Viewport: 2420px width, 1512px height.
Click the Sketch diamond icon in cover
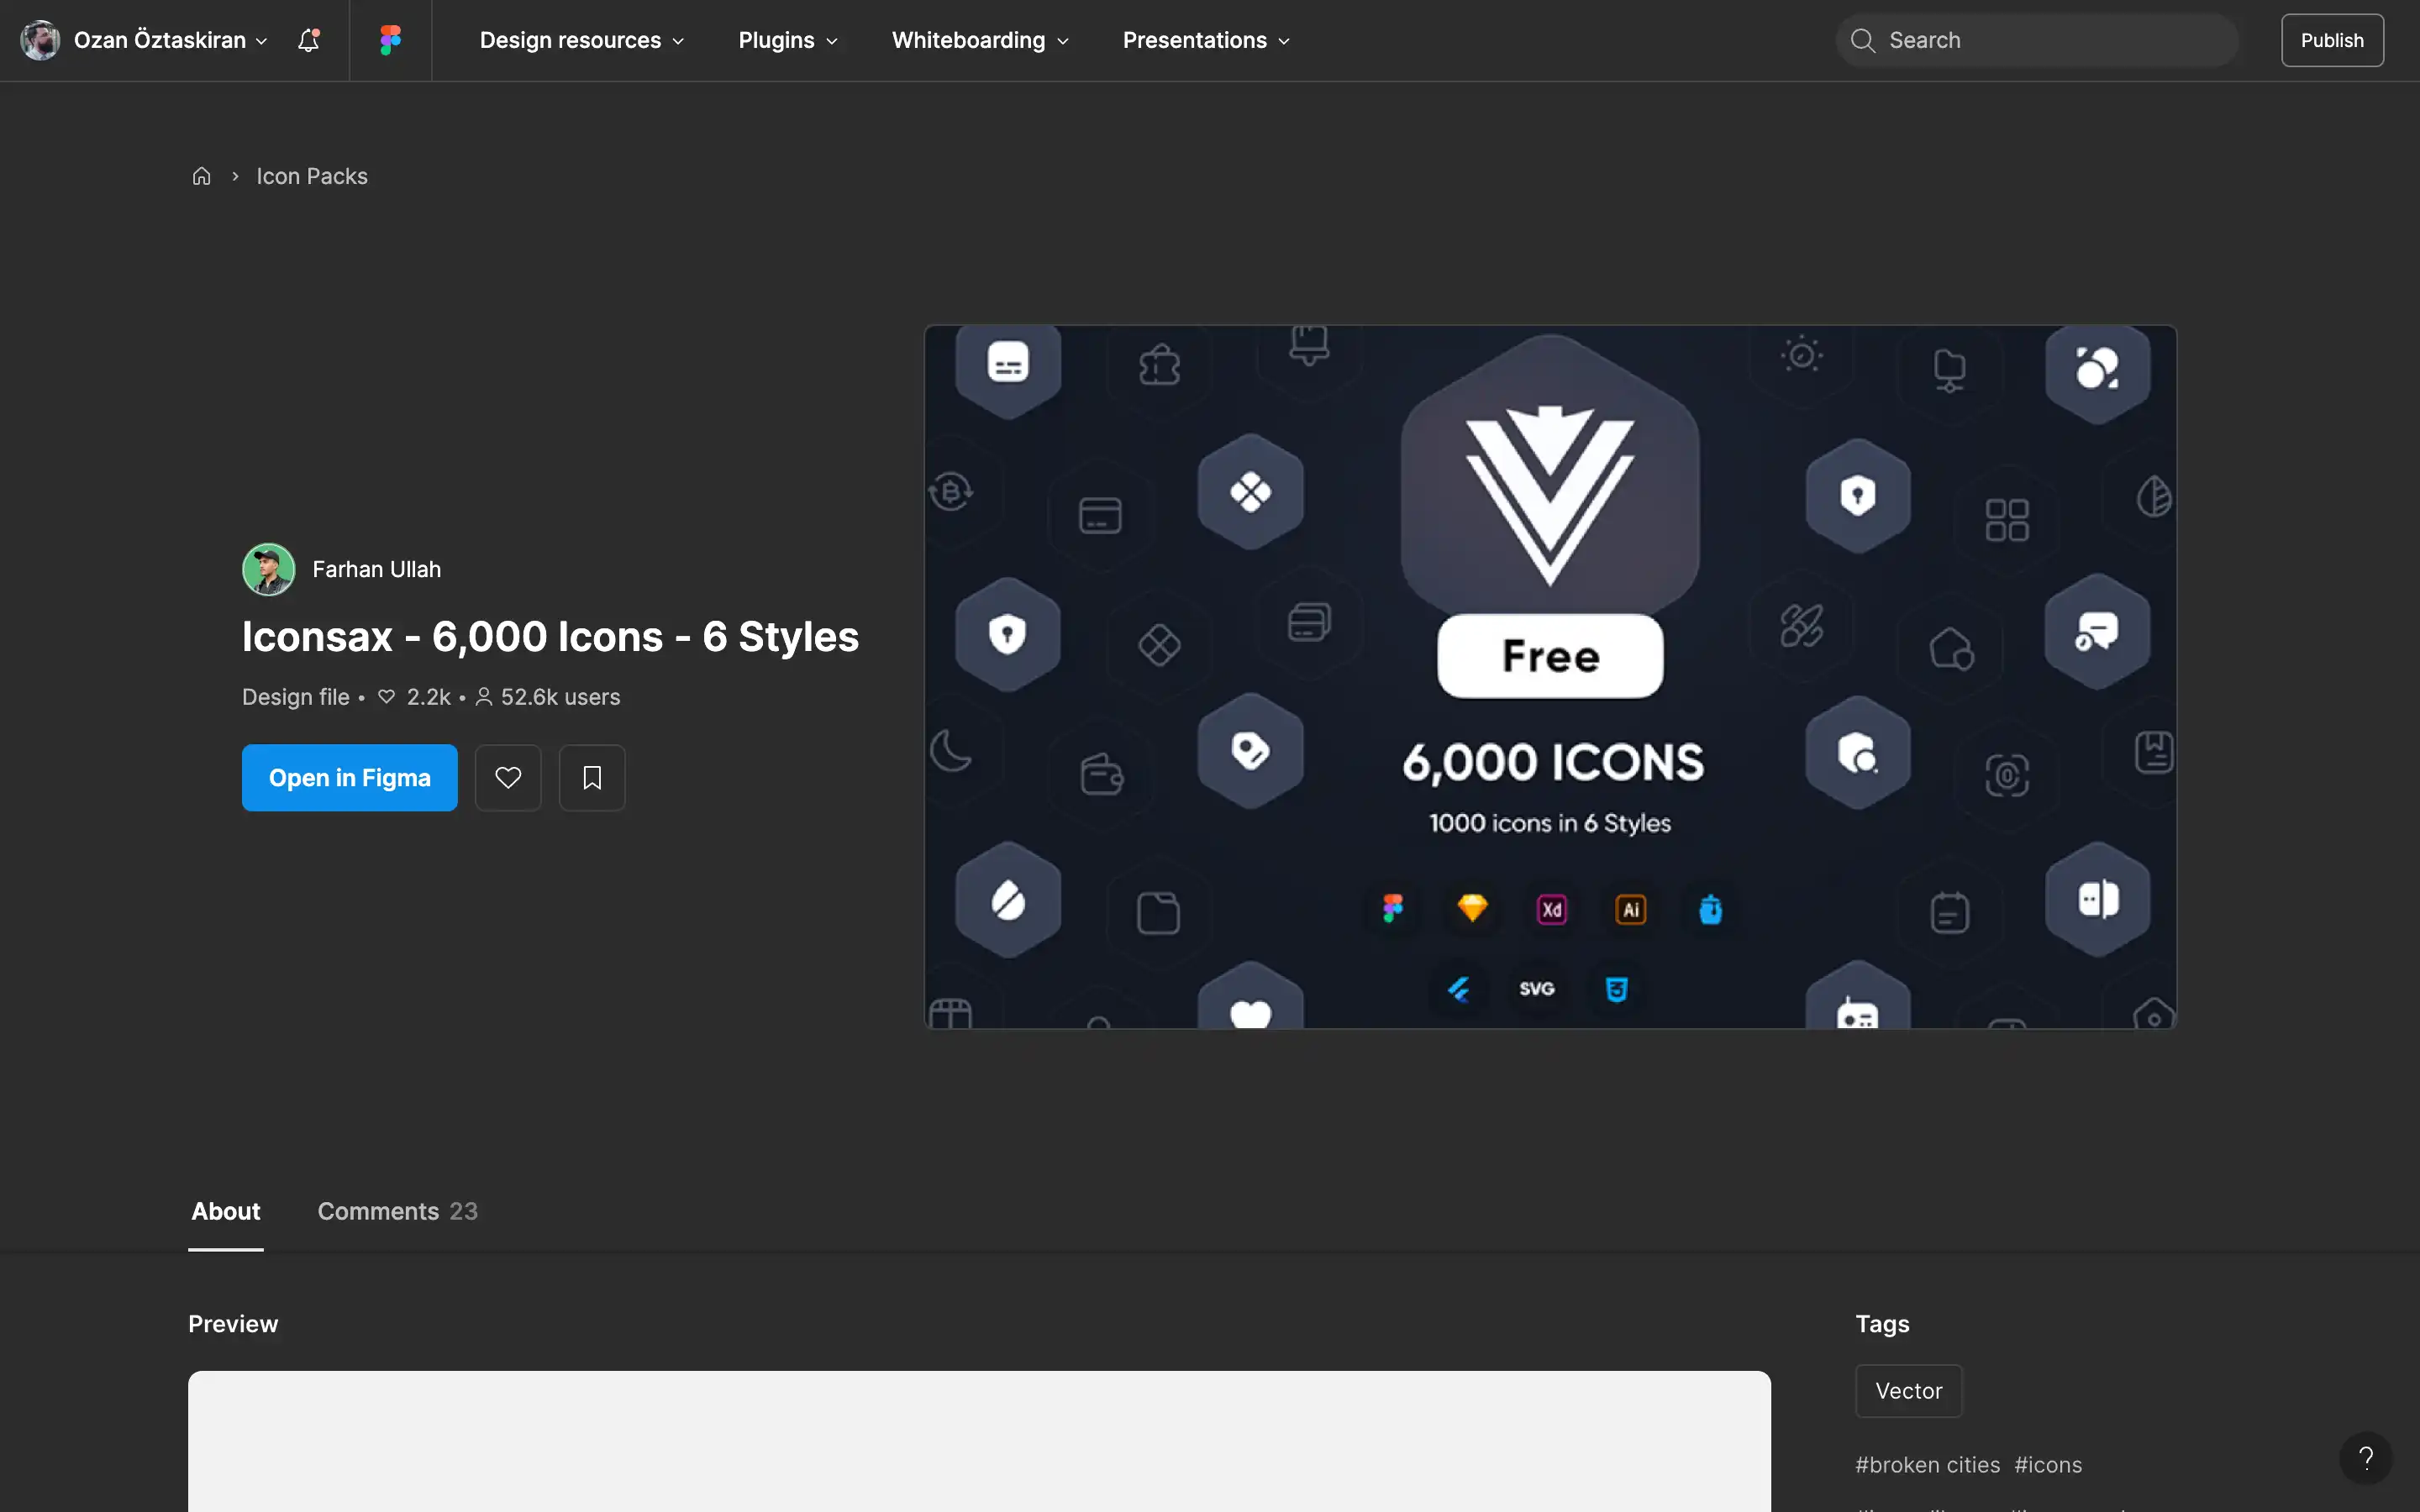(x=1472, y=908)
